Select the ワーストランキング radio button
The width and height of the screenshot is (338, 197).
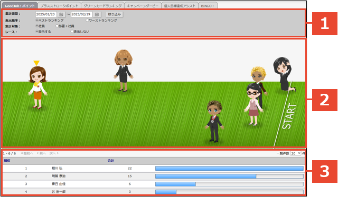(x=87, y=20)
